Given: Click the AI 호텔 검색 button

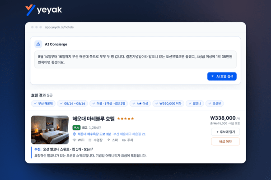Looking at the screenshot, I should [x=222, y=76].
